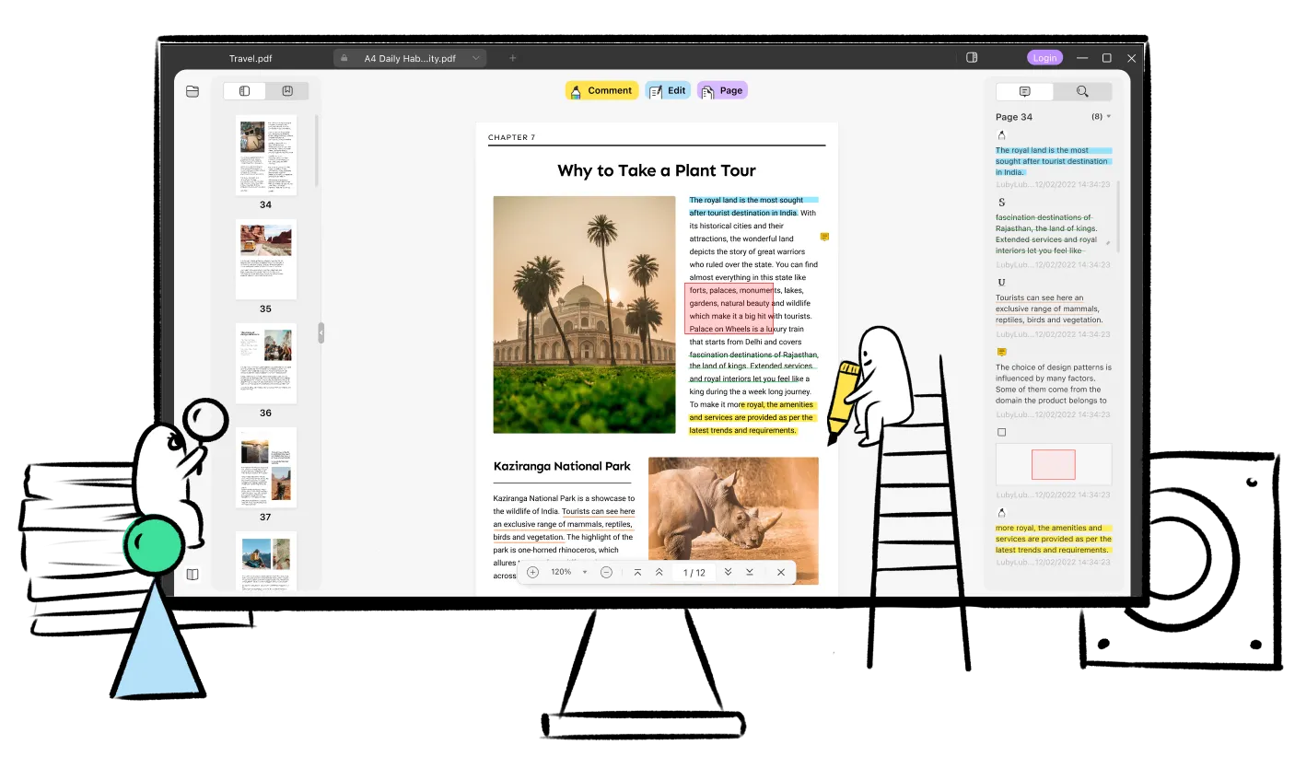
Task: Collapse the thumbnail panel using its edge handle
Action: pyautogui.click(x=321, y=333)
